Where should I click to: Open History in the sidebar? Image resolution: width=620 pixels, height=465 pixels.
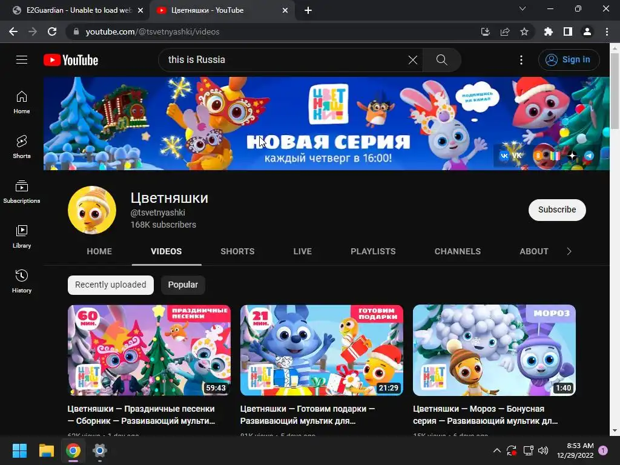coord(22,281)
